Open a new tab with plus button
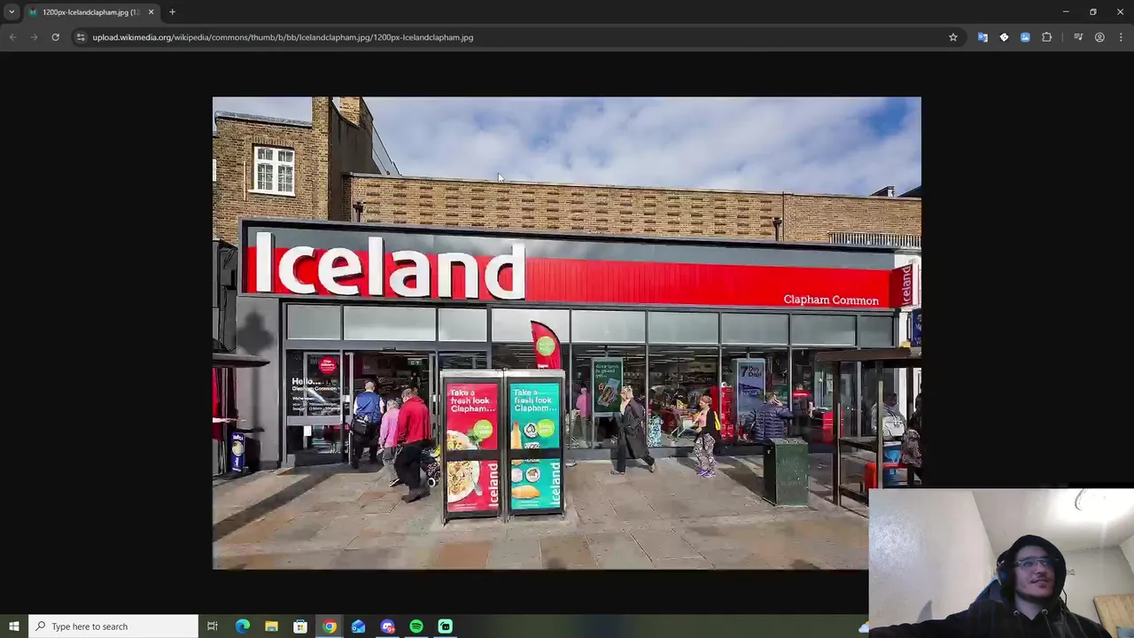1134x638 pixels. 172,12
